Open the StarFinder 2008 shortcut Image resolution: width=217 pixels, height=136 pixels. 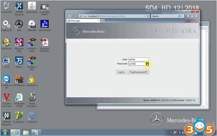[32, 45]
